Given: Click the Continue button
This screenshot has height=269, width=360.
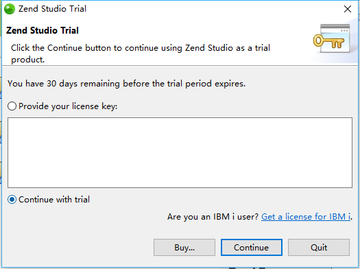Looking at the screenshot, I should 252,248.
